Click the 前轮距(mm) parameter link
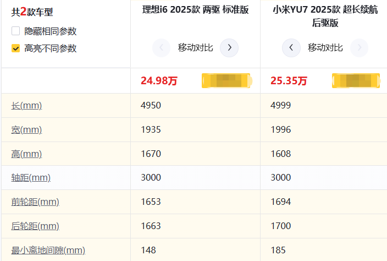The width and height of the screenshot is (387, 261). click(35, 202)
